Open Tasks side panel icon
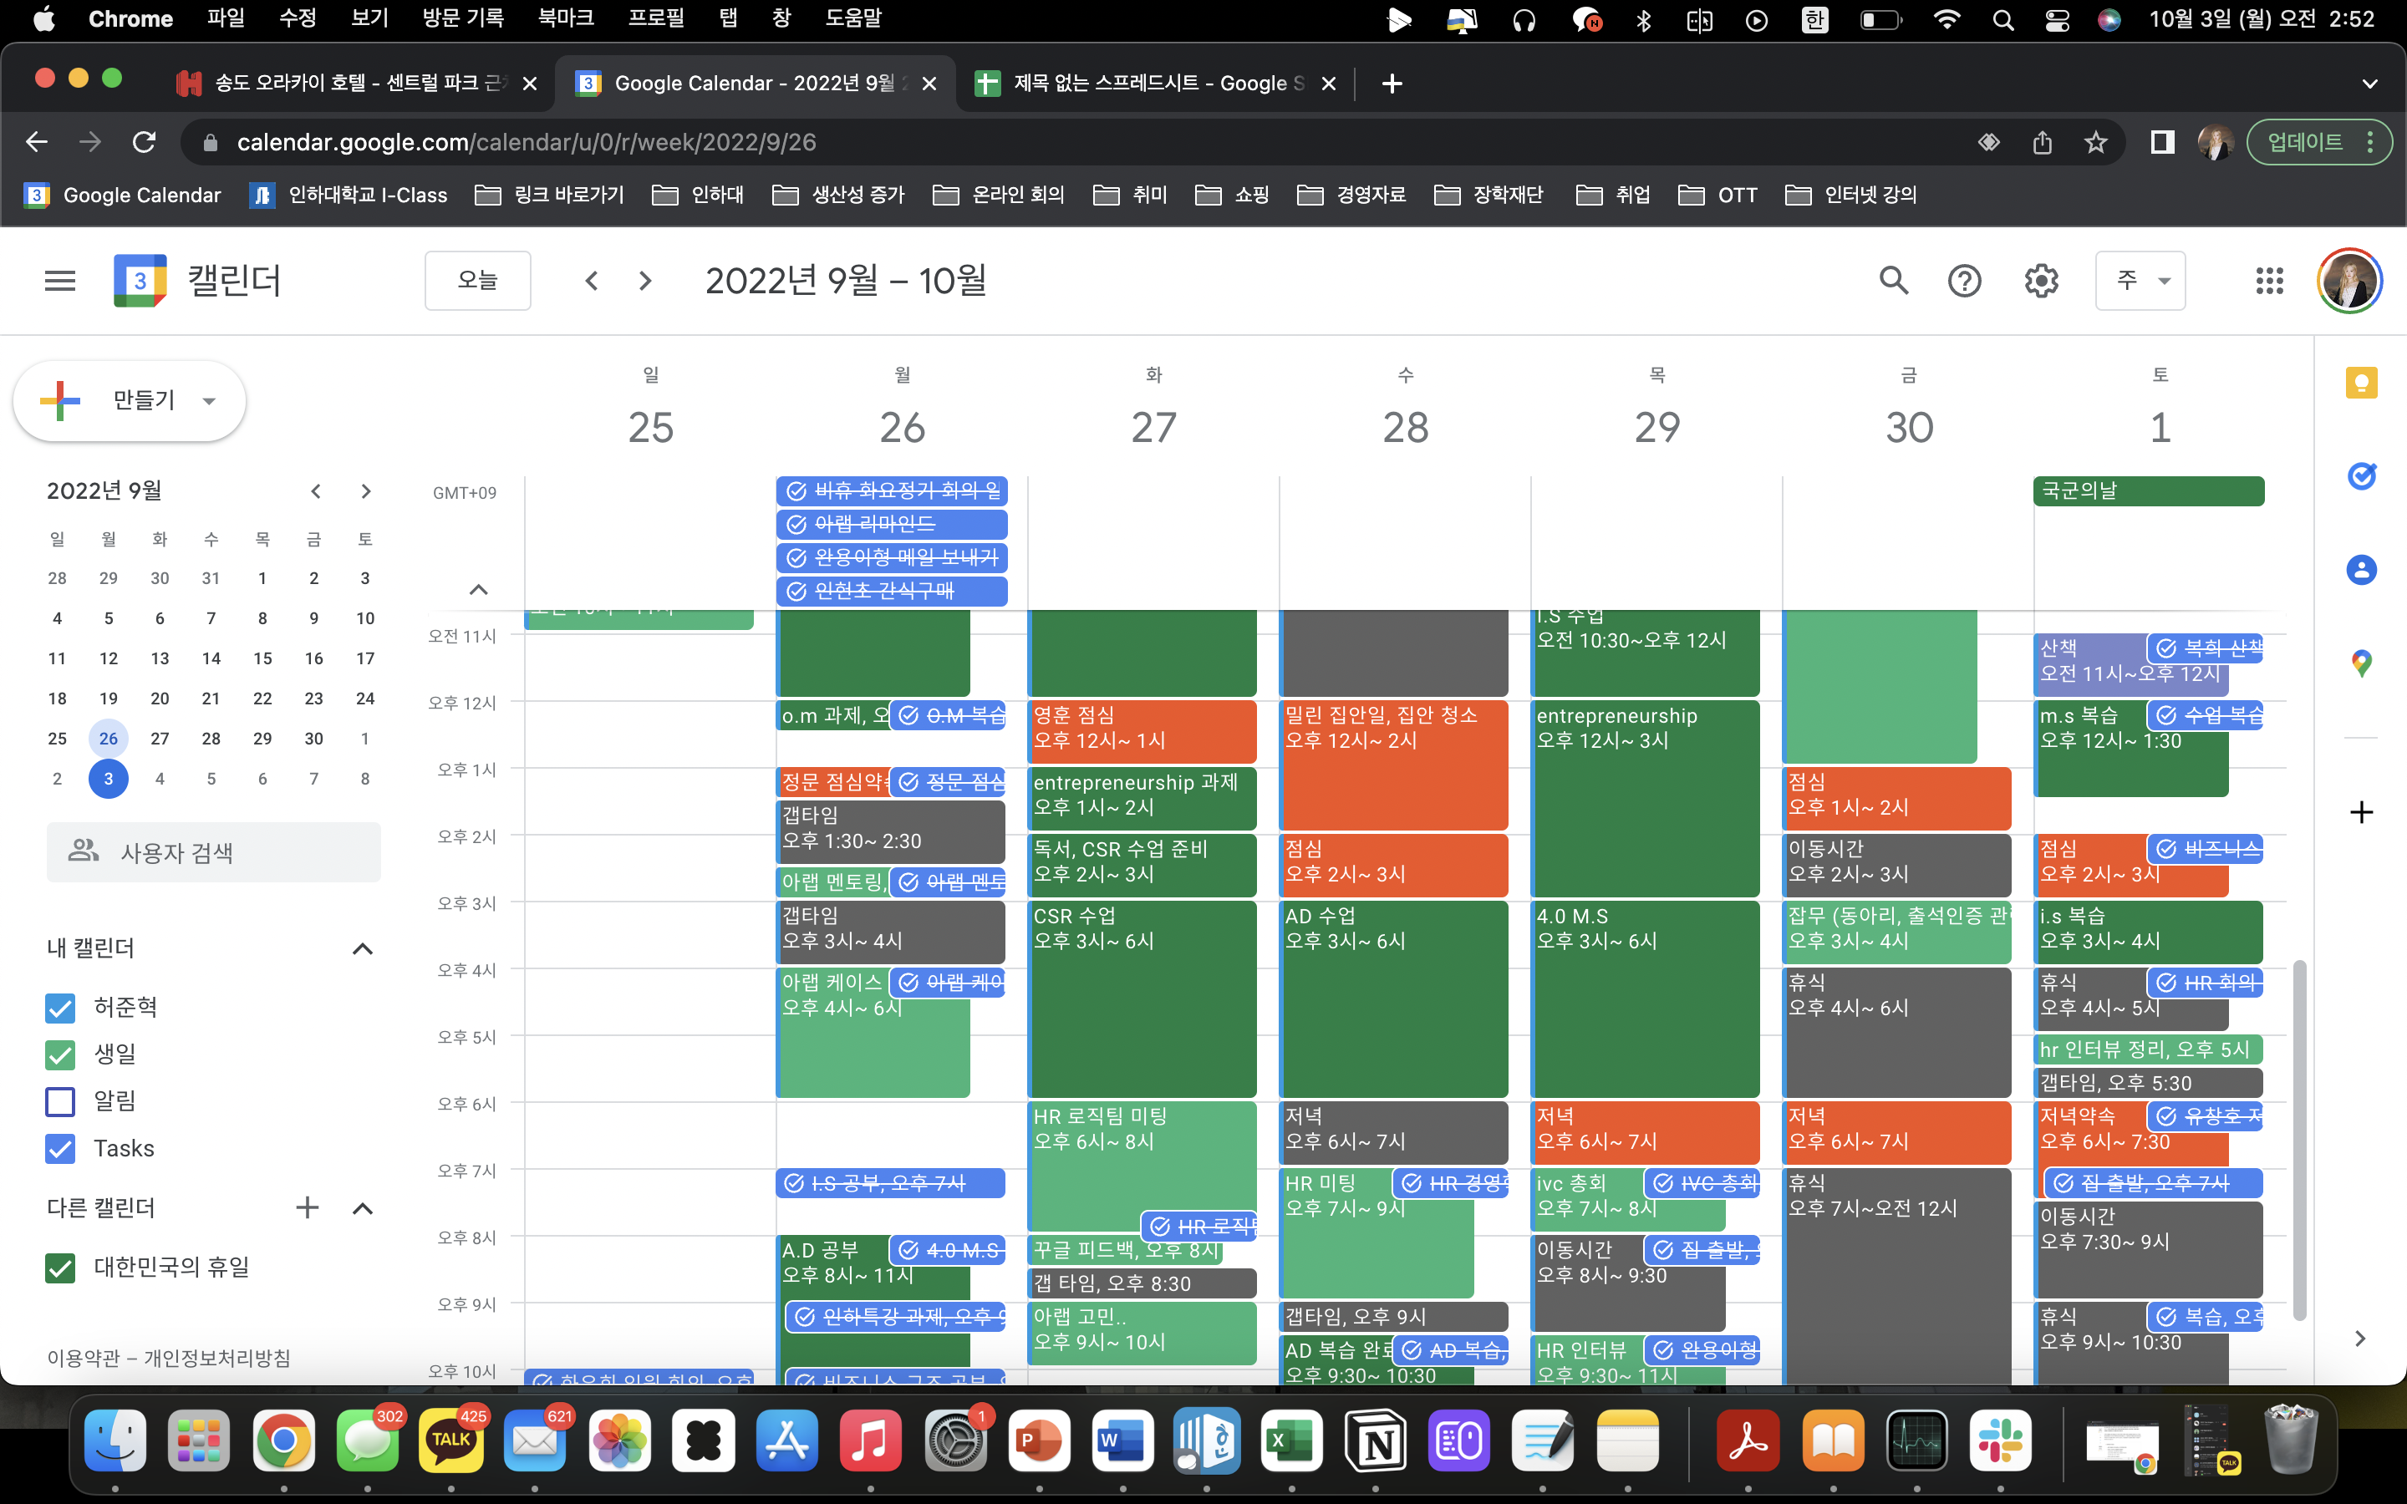This screenshot has width=2407, height=1504. tap(2361, 476)
